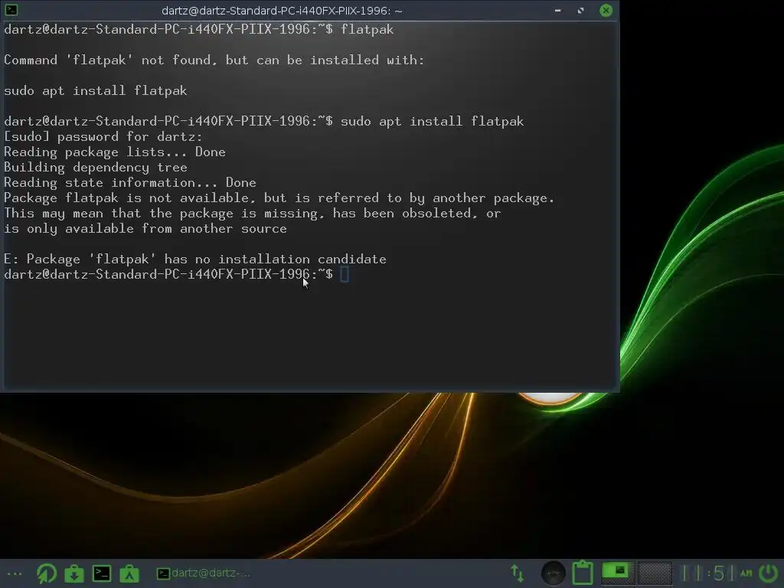
Task: Close the terminal window with green X
Action: point(606,11)
